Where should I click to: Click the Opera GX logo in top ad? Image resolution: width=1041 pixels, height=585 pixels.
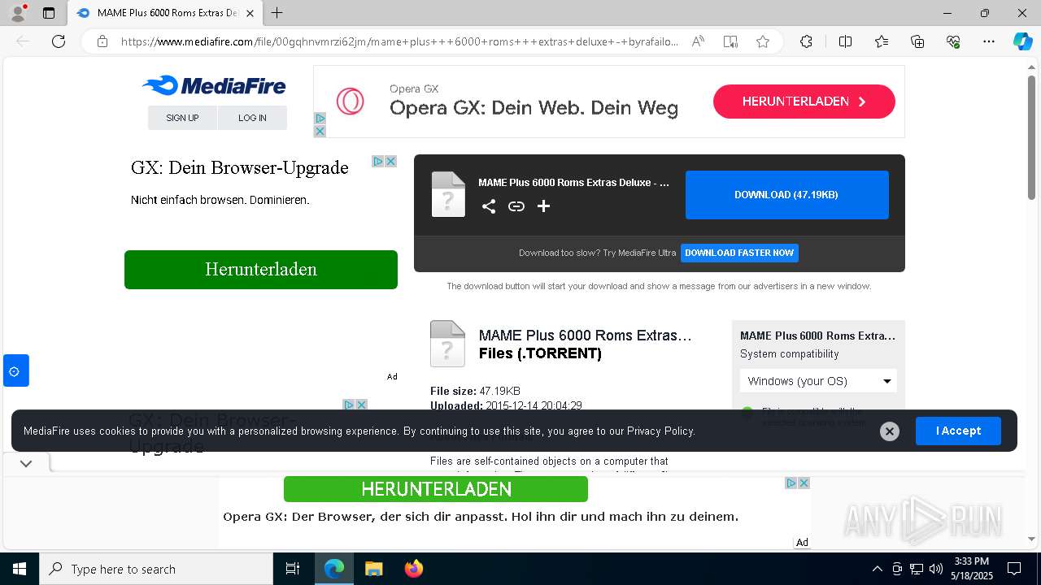(x=351, y=102)
